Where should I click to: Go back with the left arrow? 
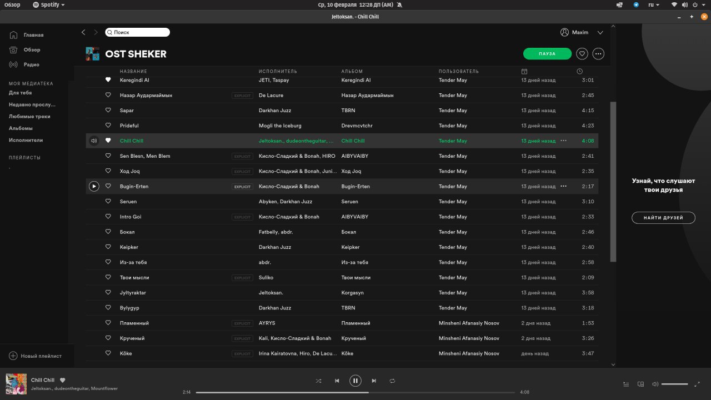[x=83, y=32]
